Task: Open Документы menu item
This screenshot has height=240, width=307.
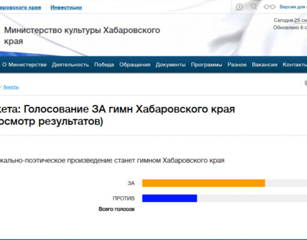Action: [170, 65]
